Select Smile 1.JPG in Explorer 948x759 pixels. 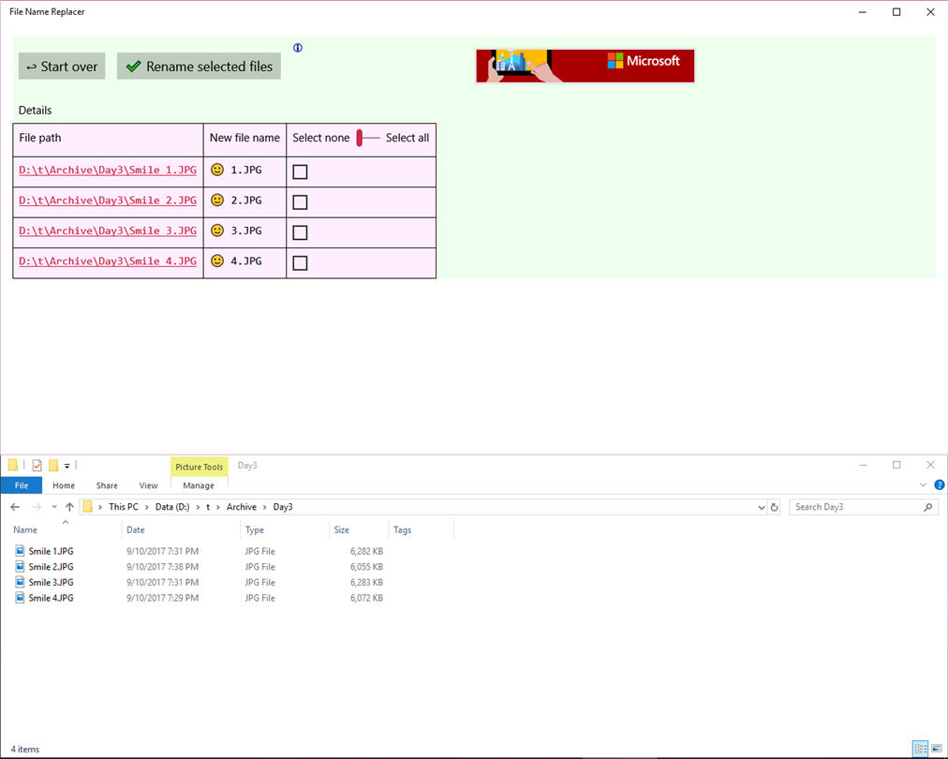click(51, 551)
